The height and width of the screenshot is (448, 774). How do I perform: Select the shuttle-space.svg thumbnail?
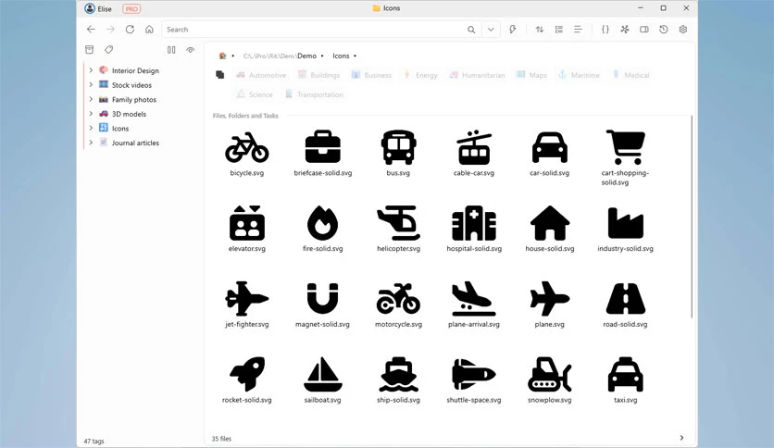pyautogui.click(x=474, y=374)
